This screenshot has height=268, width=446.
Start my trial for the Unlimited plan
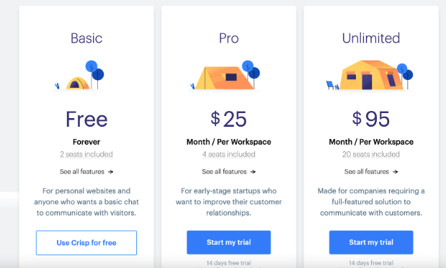tap(371, 242)
